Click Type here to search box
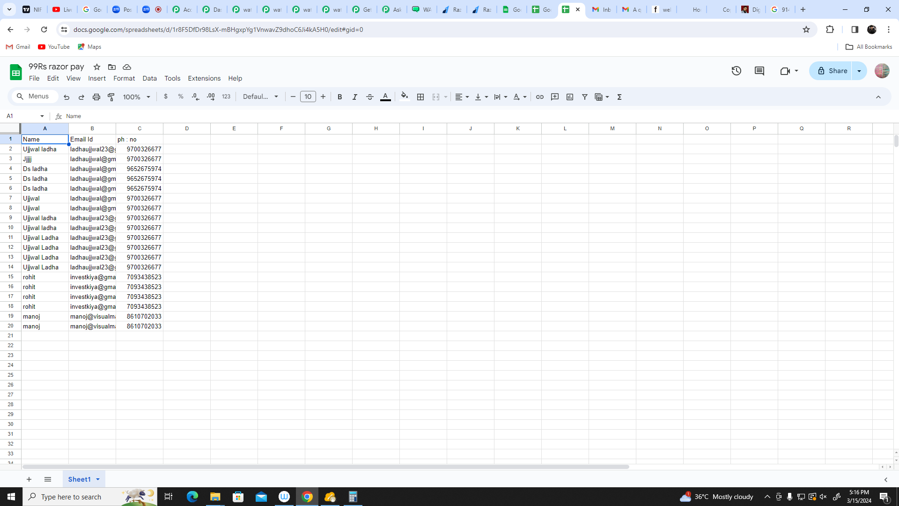This screenshot has width=899, height=506. (x=90, y=497)
